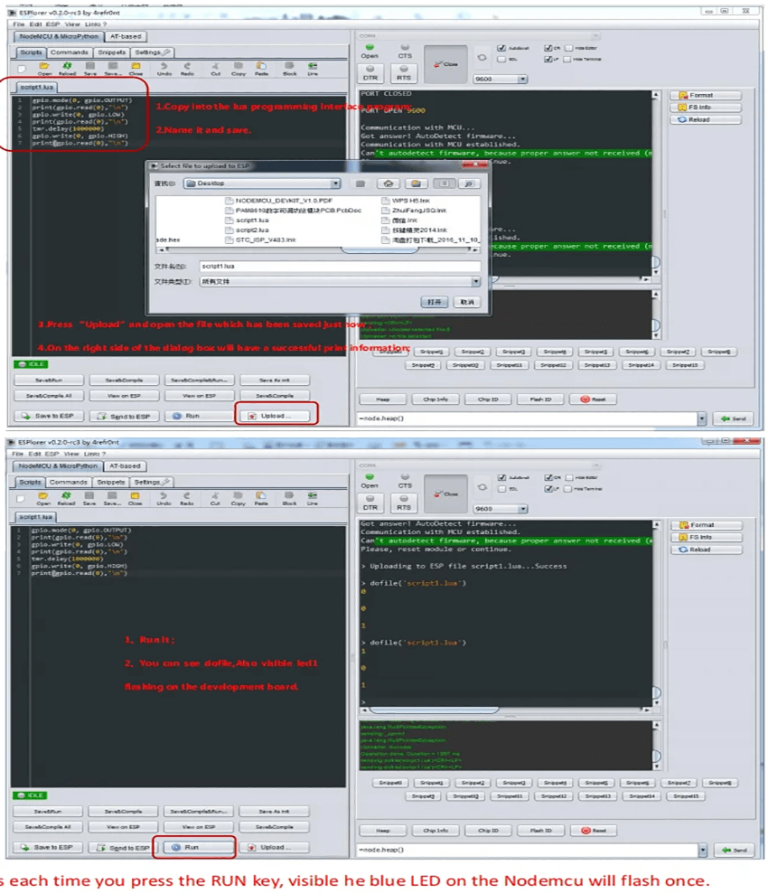Click the file name field showing script1.lua in the dialog
The height and width of the screenshot is (893, 768).
(340, 266)
